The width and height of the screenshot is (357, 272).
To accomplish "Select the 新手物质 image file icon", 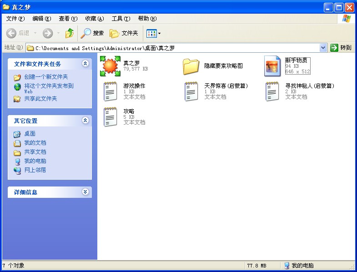I will pos(272,66).
